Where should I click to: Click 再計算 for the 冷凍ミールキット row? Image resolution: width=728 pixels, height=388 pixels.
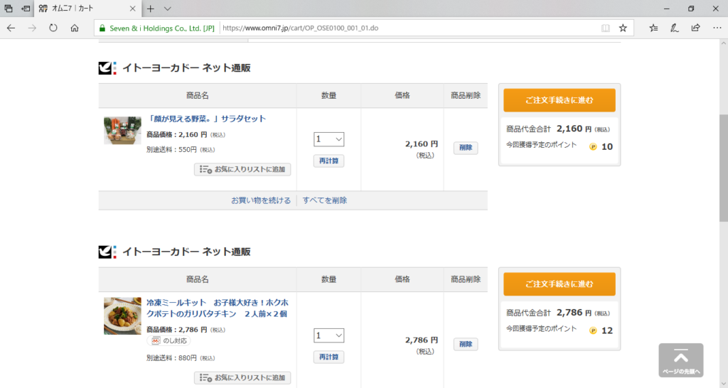(328, 357)
